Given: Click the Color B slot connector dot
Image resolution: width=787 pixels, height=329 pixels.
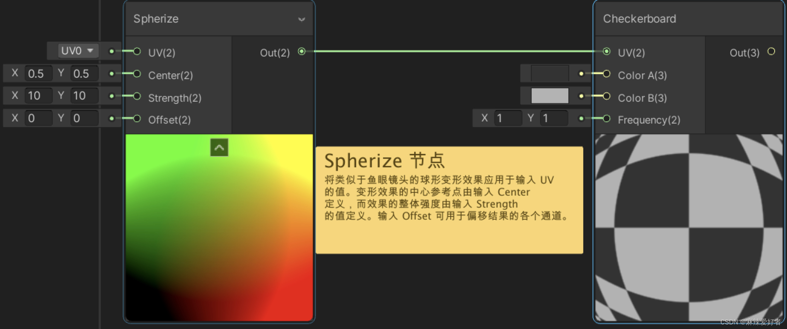Looking at the screenshot, I should pyautogui.click(x=581, y=96).
